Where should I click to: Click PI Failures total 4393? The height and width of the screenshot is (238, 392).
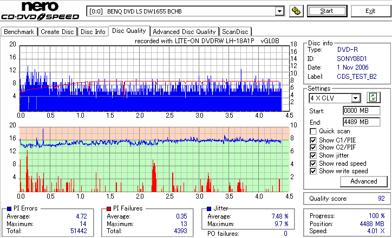(x=180, y=231)
